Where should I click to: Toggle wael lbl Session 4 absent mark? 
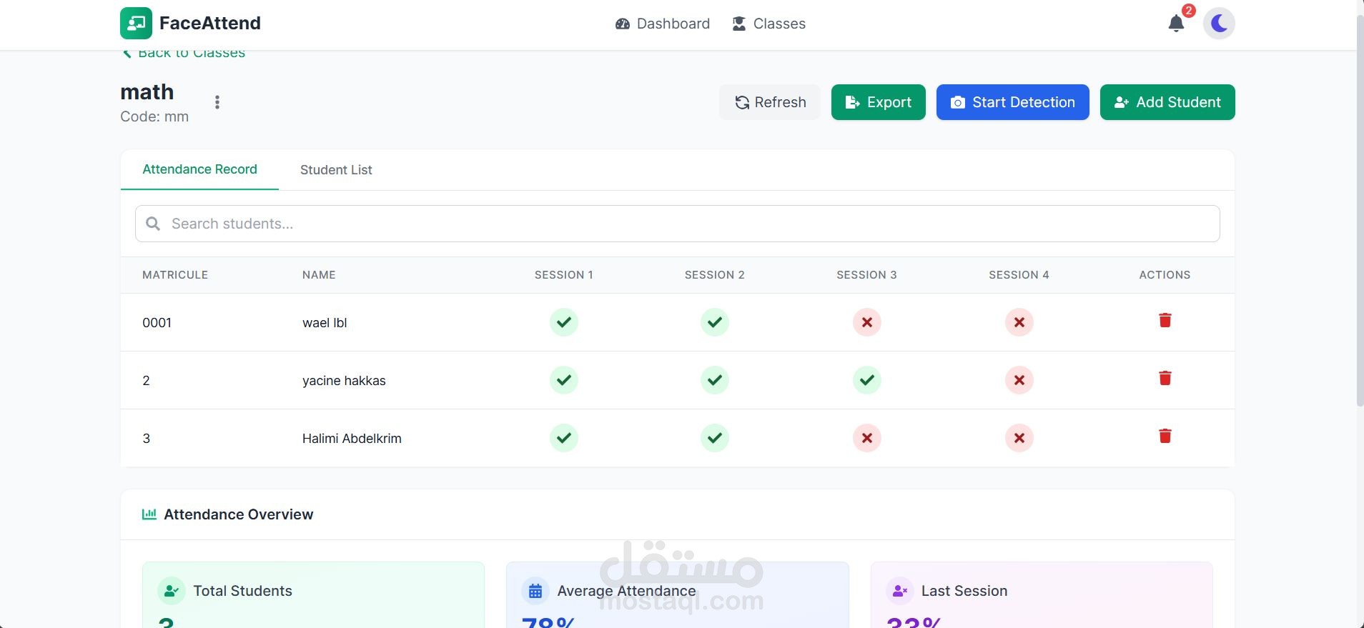[1019, 322]
